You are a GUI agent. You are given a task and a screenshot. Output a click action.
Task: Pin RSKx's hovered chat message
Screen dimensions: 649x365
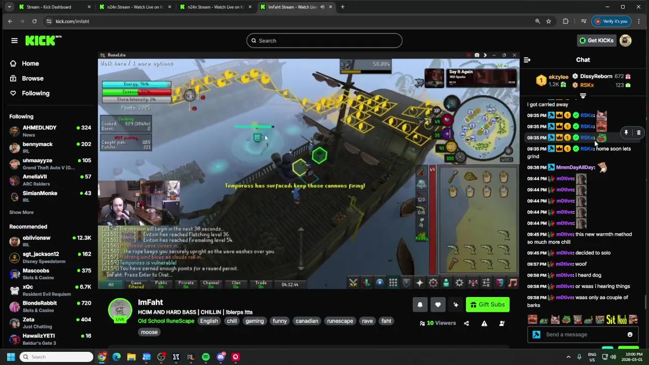(626, 133)
